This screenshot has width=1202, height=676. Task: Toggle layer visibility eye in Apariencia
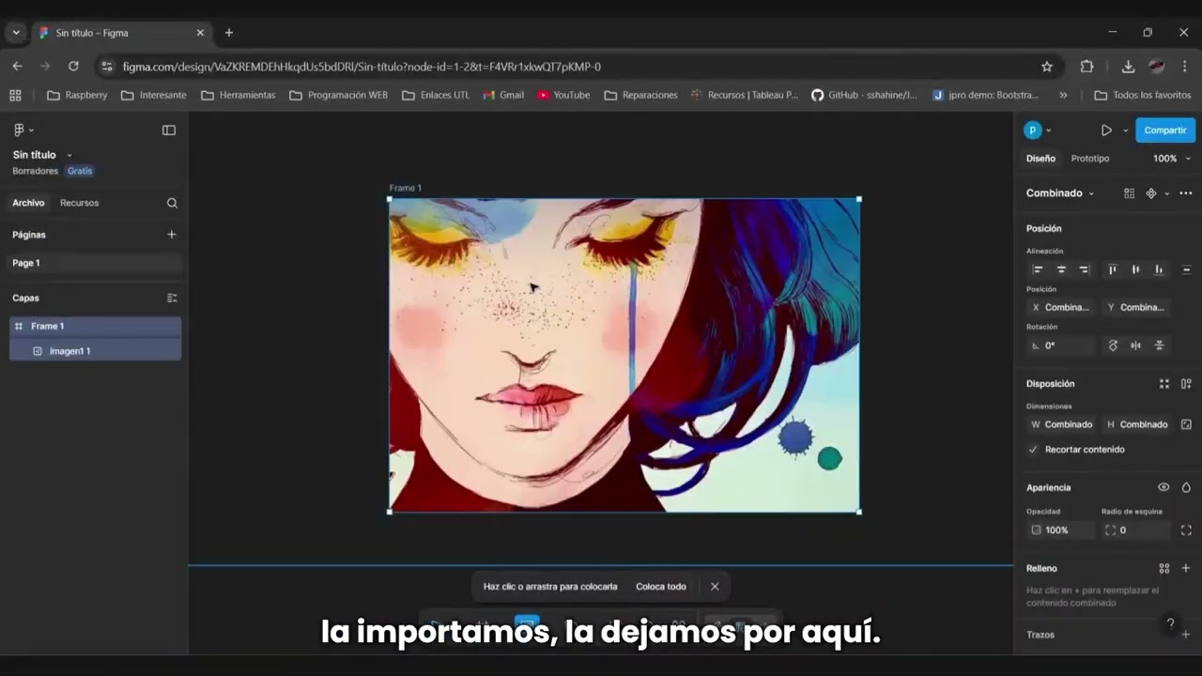point(1163,487)
